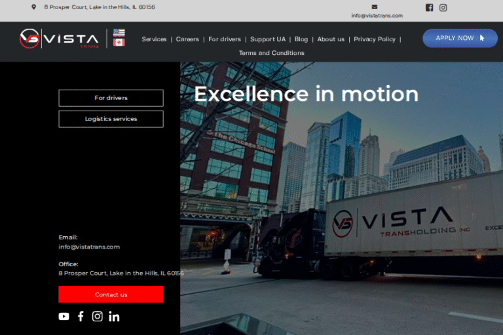Open Instagram from the top bar icon
The height and width of the screenshot is (335, 503).
[x=443, y=8]
